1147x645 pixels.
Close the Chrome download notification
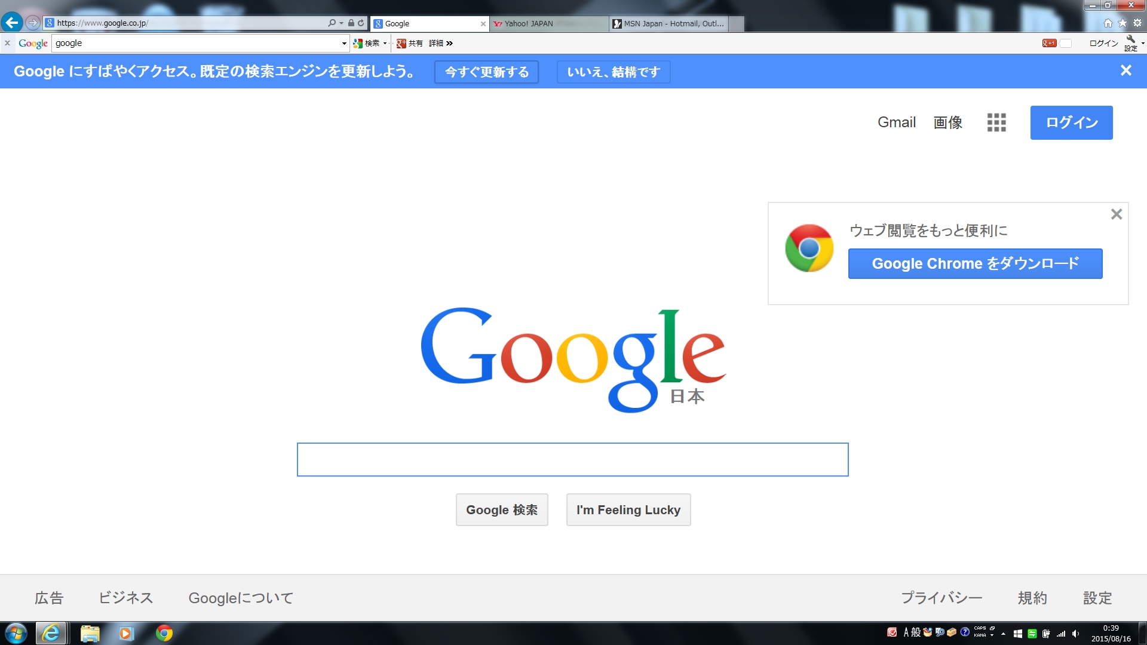click(x=1117, y=214)
